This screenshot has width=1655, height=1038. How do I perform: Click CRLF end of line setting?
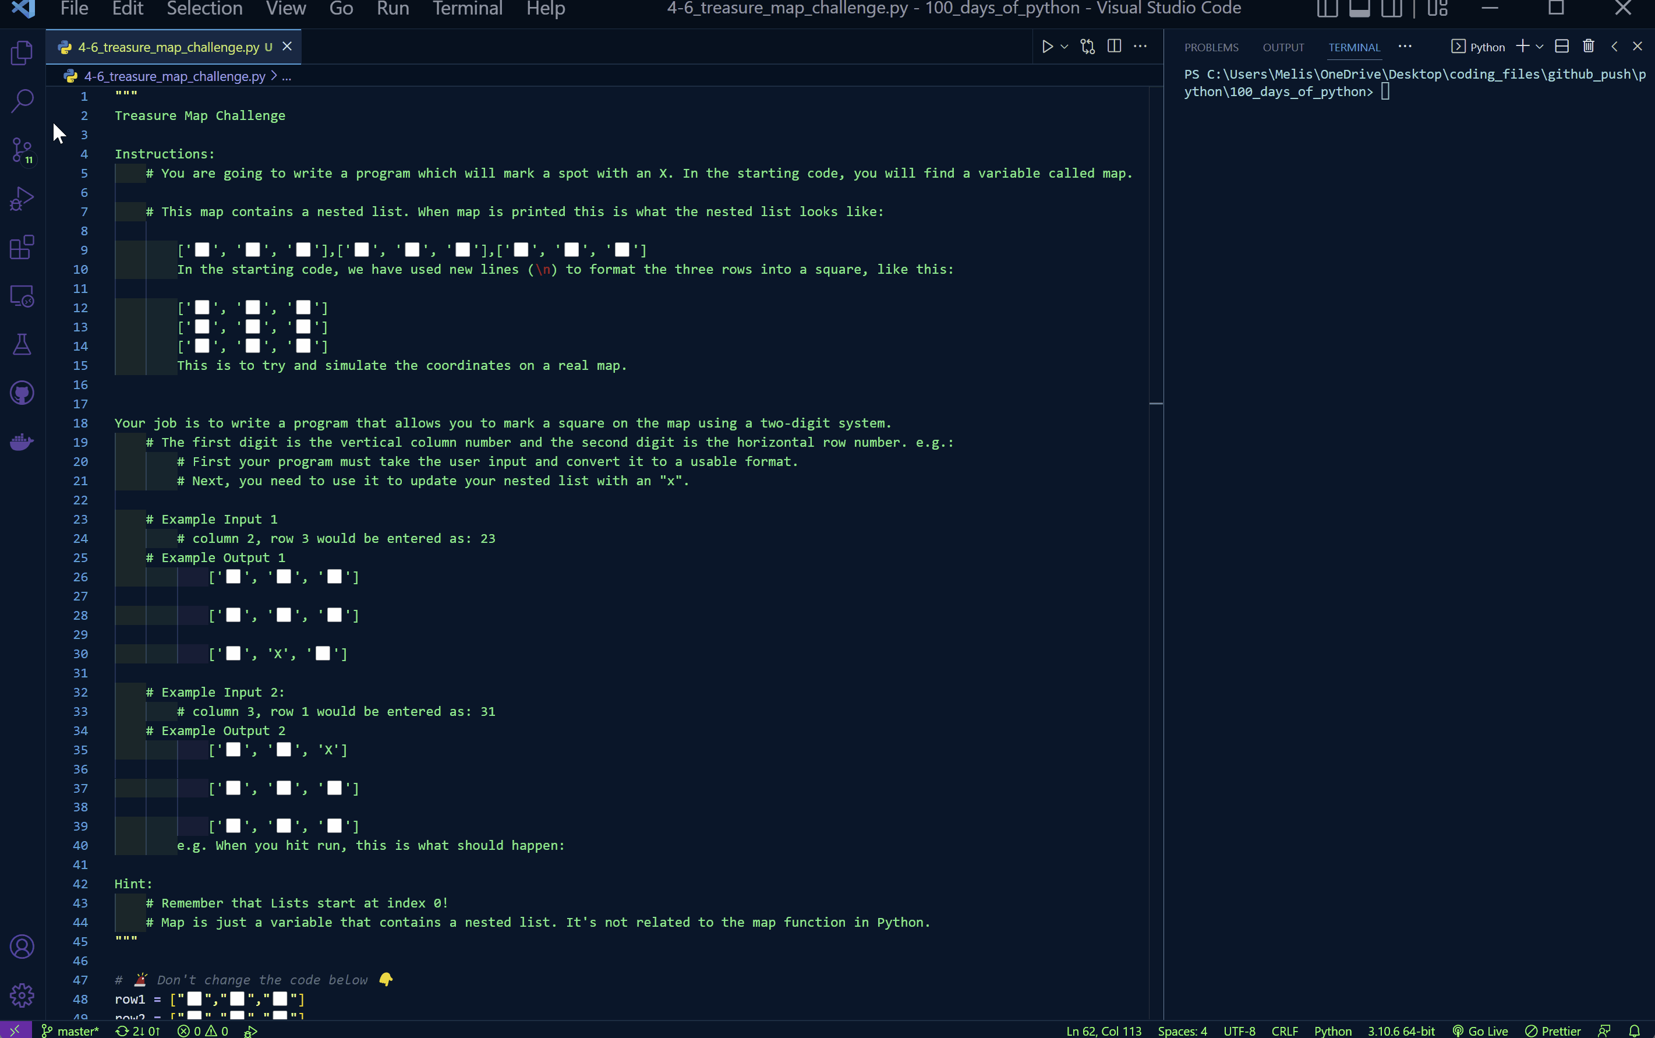click(1285, 1030)
